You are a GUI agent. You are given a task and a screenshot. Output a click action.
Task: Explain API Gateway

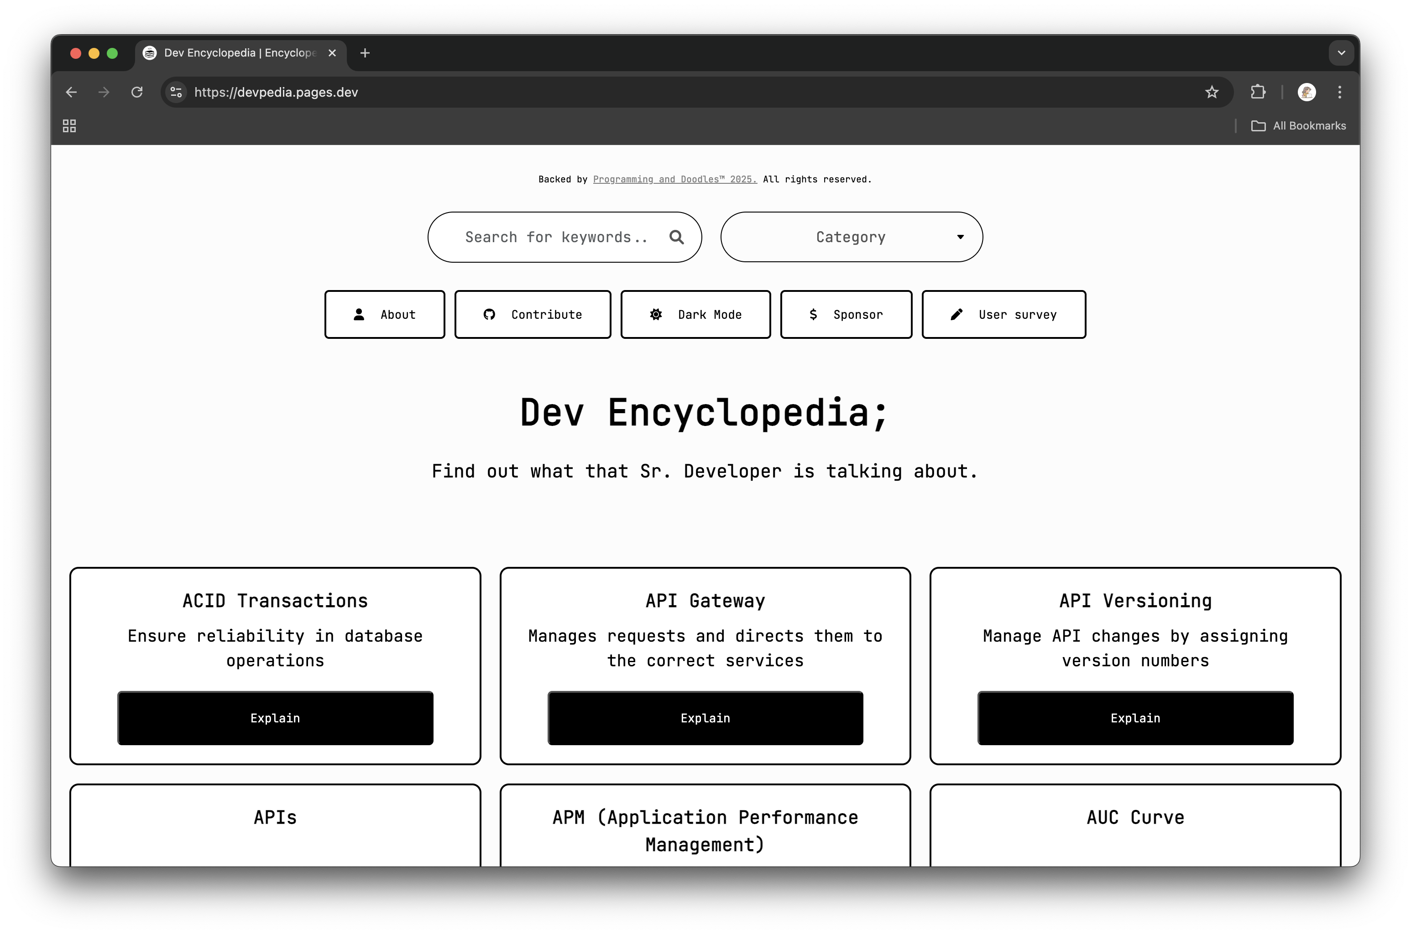click(705, 718)
